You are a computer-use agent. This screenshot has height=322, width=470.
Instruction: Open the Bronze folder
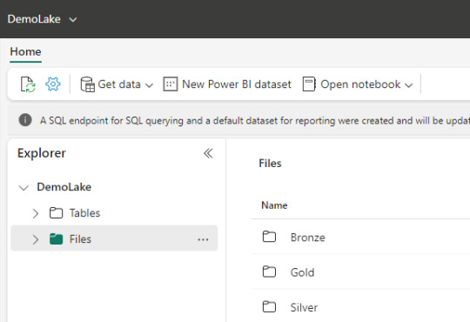308,238
